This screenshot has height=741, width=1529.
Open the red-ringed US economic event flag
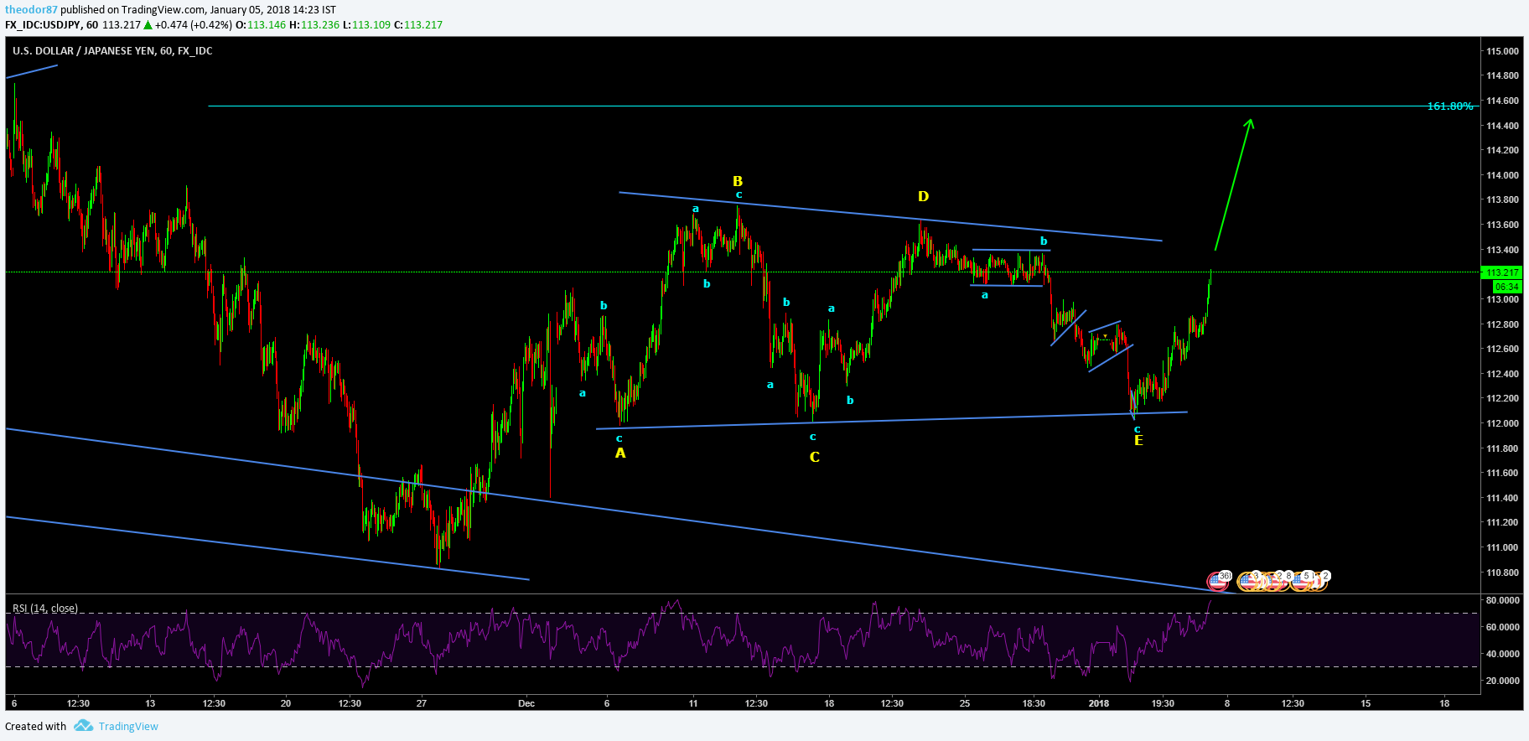[1217, 582]
